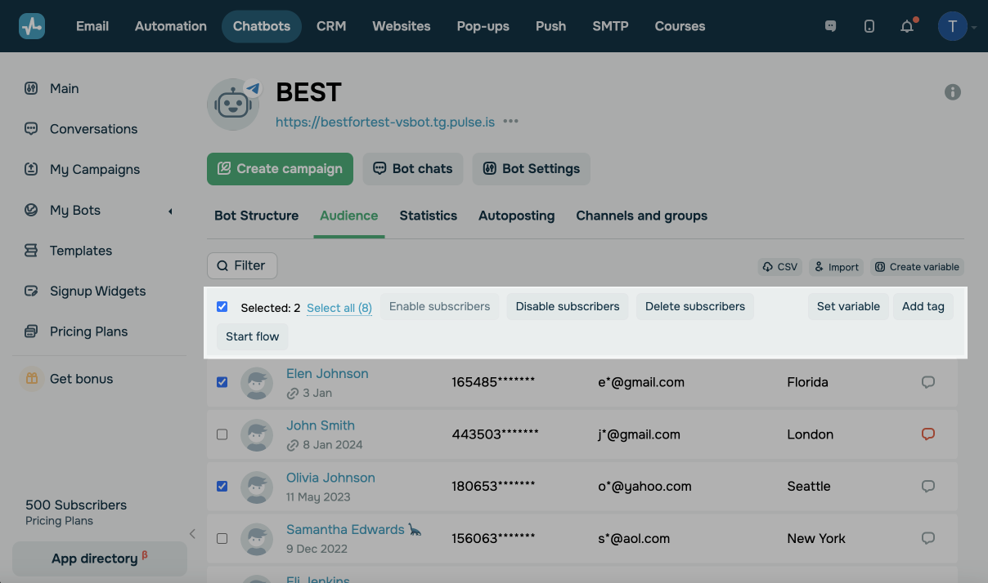This screenshot has height=583, width=988.
Task: Open the three-dot menu near bot link
Action: point(511,122)
